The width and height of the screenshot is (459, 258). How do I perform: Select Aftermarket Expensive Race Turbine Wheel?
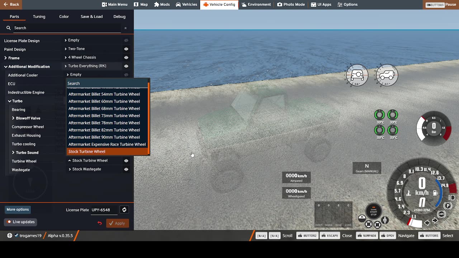(x=107, y=144)
